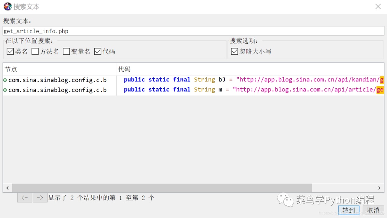
Task: Go to previous results page with <- button
Action: pyautogui.click(x=25, y=198)
